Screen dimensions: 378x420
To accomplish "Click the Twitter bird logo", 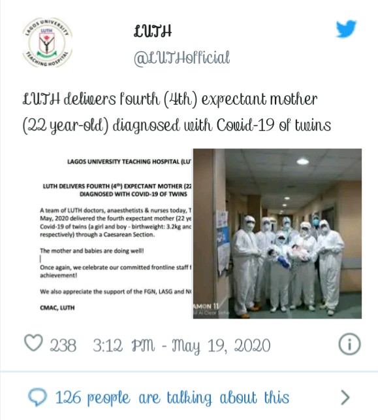I will coord(346,28).
